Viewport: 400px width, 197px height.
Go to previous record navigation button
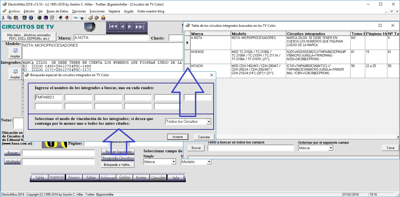coord(123,27)
